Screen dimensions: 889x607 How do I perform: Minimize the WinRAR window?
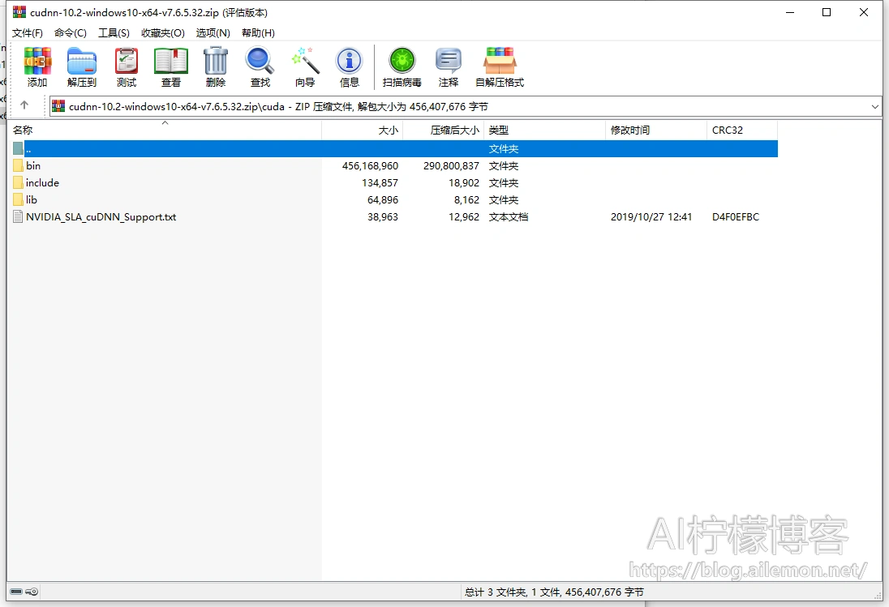790,12
